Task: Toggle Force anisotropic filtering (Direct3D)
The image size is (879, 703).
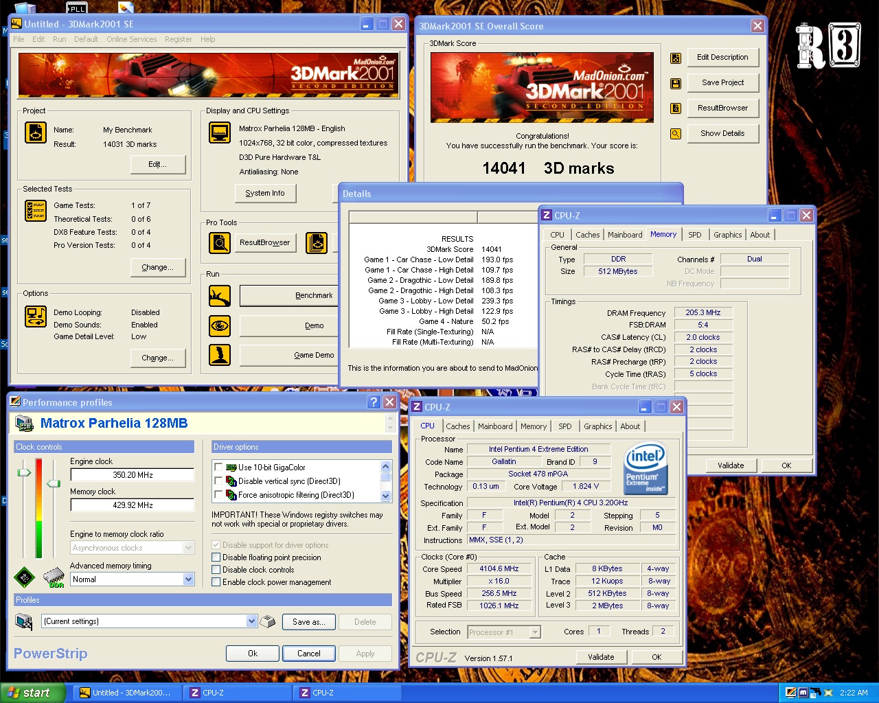Action: coord(219,495)
